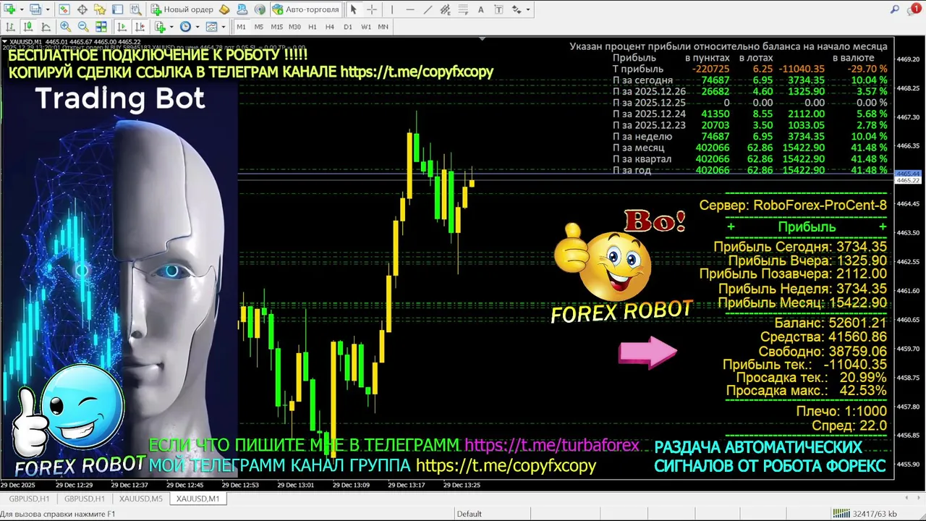
Task: Select the H4 timeframe
Action: (x=330, y=27)
